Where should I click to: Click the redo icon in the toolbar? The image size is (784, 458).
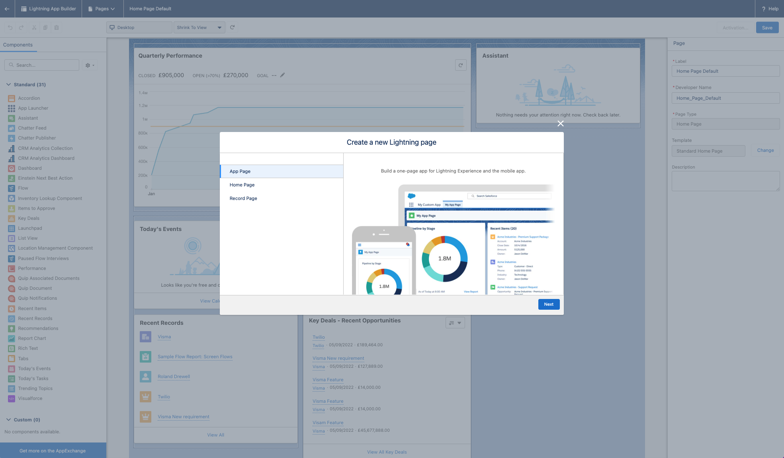click(x=22, y=27)
